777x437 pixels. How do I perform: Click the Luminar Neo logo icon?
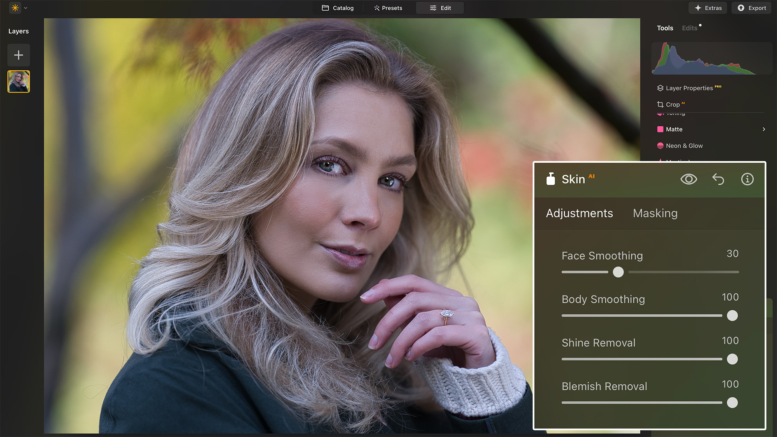point(15,8)
